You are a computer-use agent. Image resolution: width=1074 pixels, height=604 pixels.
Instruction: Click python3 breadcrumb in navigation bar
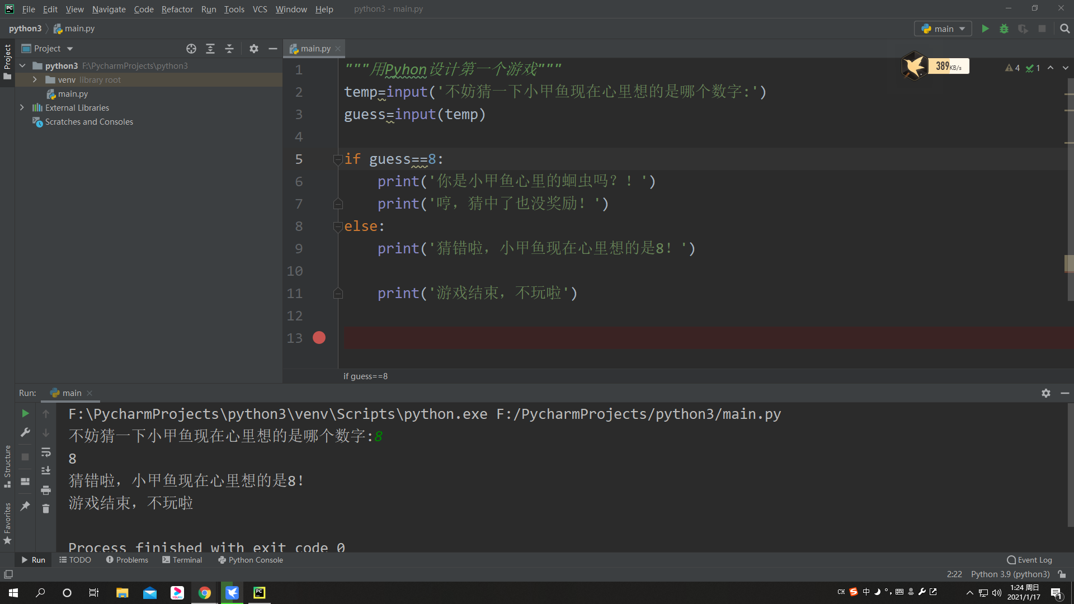point(25,29)
